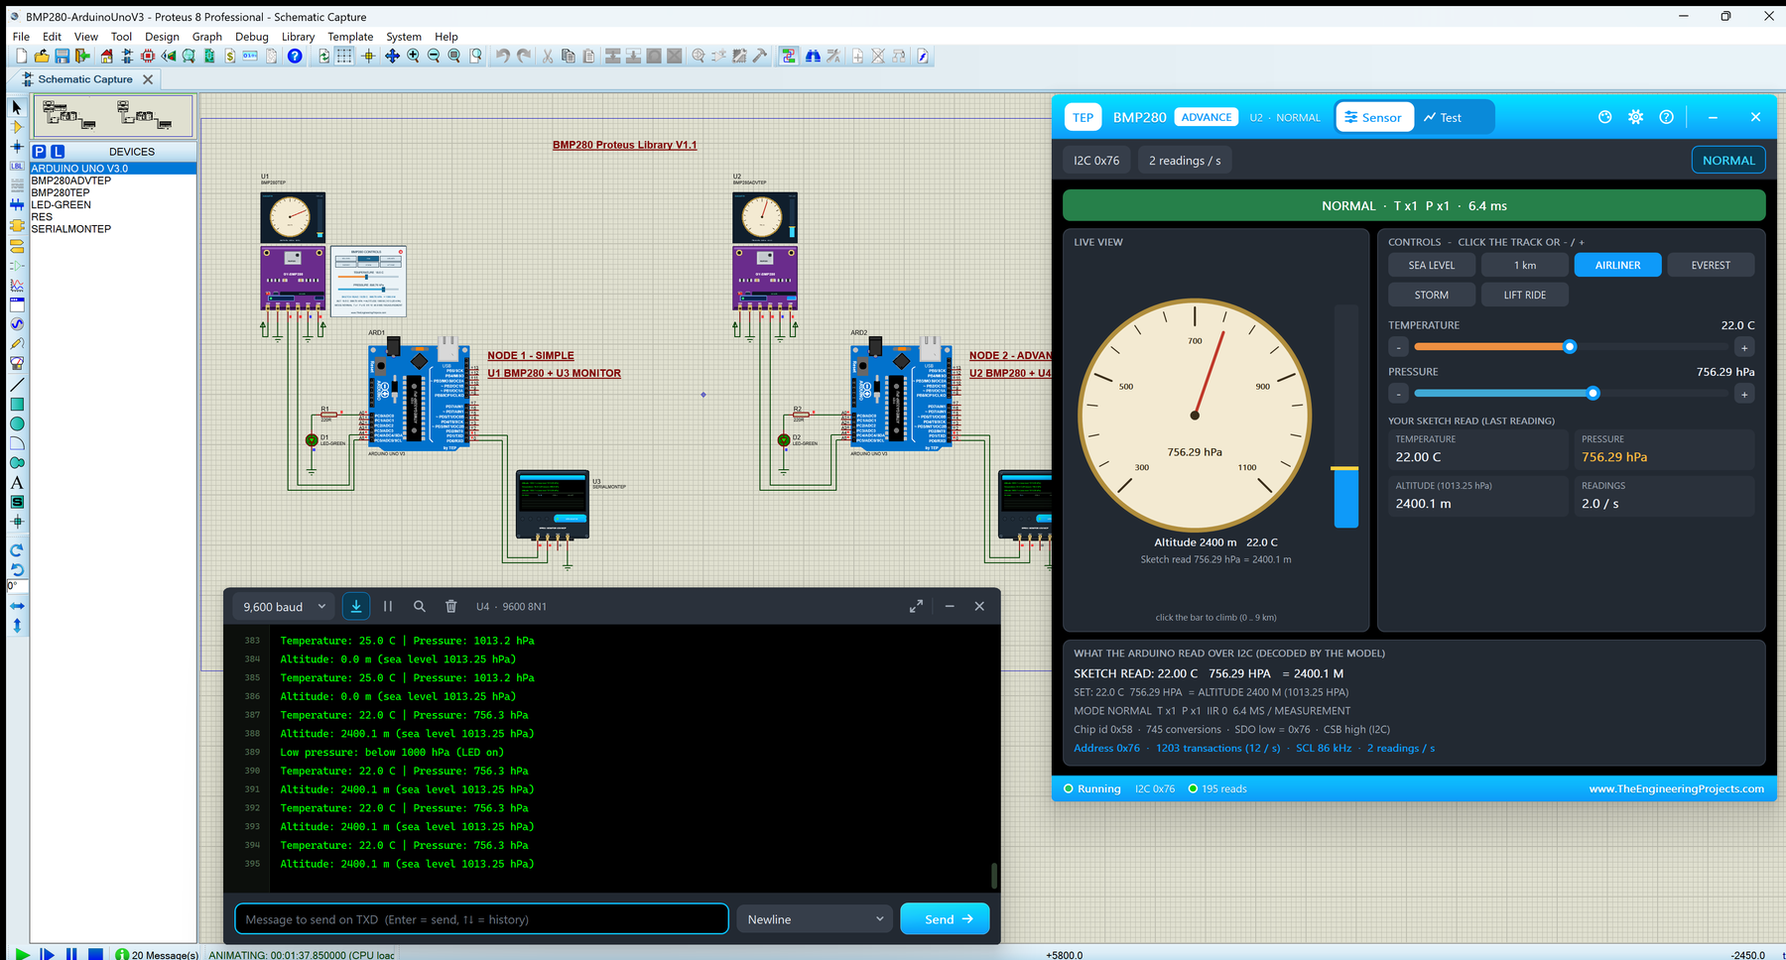Screen dimensions: 1786x960
Task: Increase temperature with plus stepper
Action: click(1744, 347)
